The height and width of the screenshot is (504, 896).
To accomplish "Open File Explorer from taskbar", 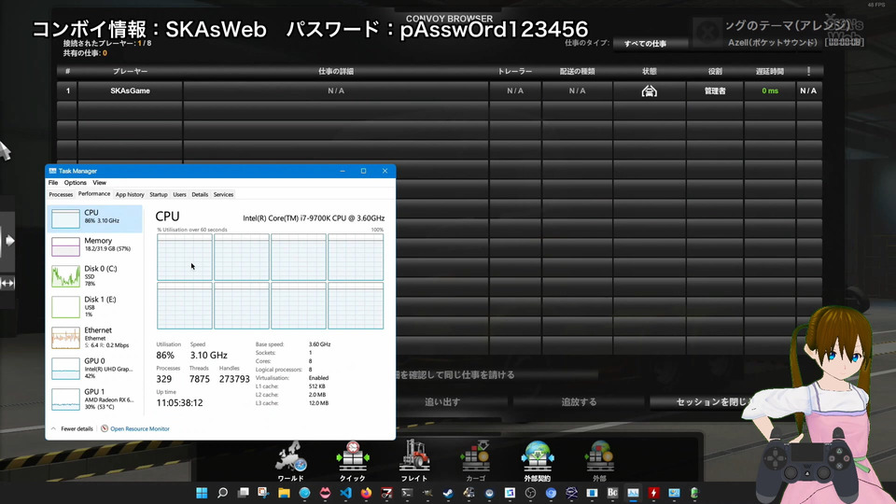I will pyautogui.click(x=284, y=493).
